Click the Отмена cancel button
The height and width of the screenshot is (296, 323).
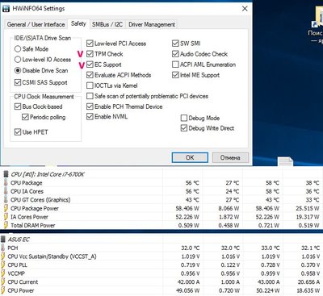click(230, 157)
